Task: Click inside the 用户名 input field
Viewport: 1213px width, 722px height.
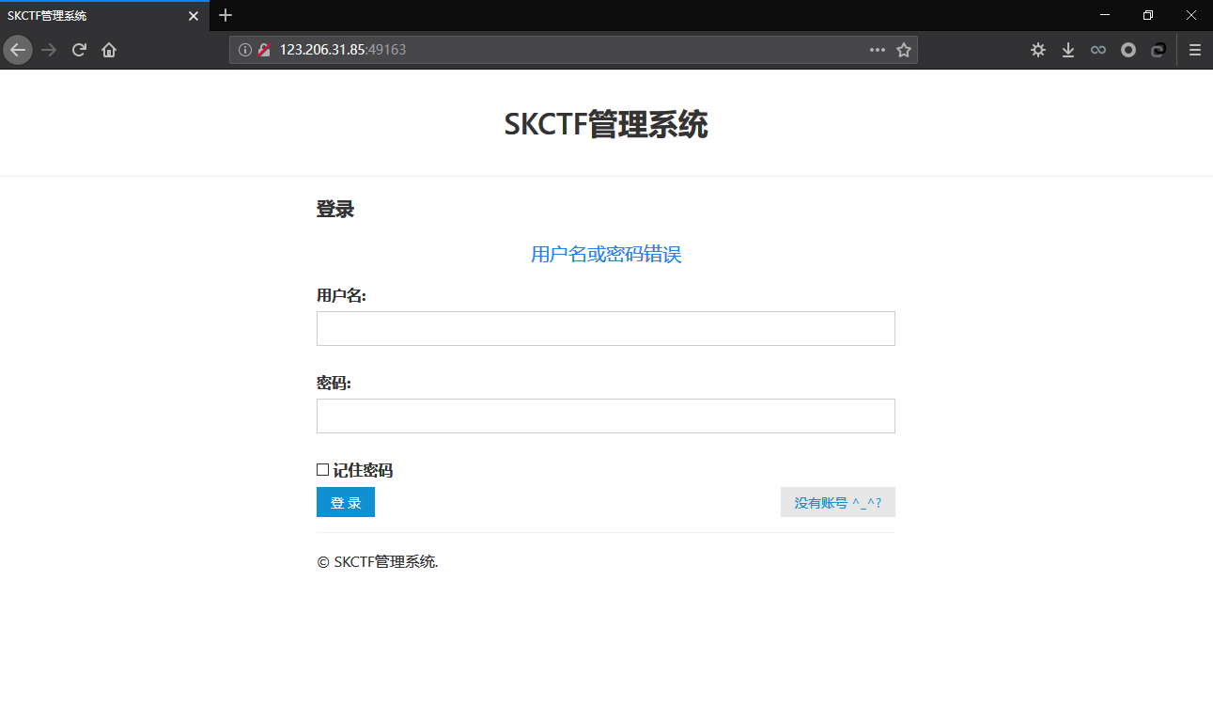Action: point(605,328)
